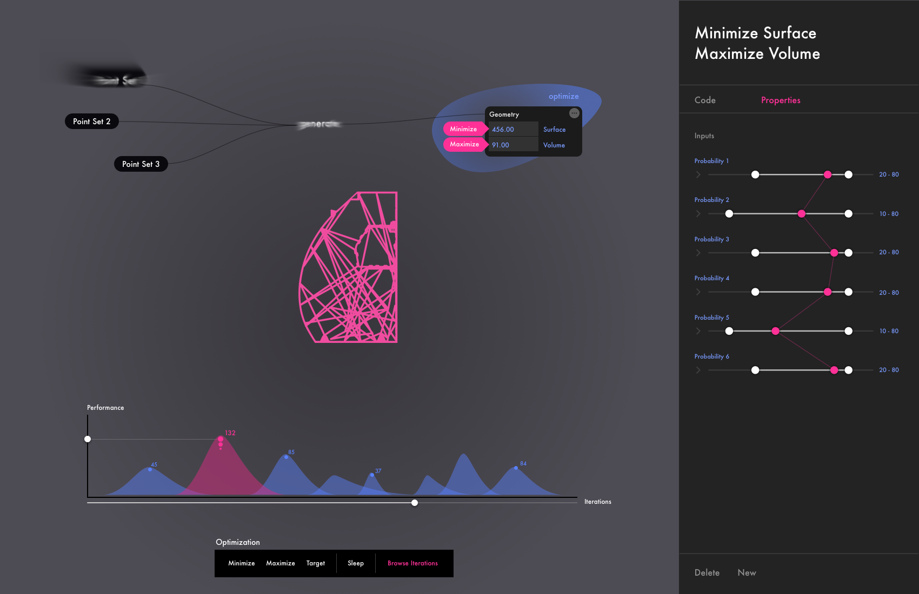Click the Iterations slider handle
This screenshot has height=594, width=919.
coord(415,503)
